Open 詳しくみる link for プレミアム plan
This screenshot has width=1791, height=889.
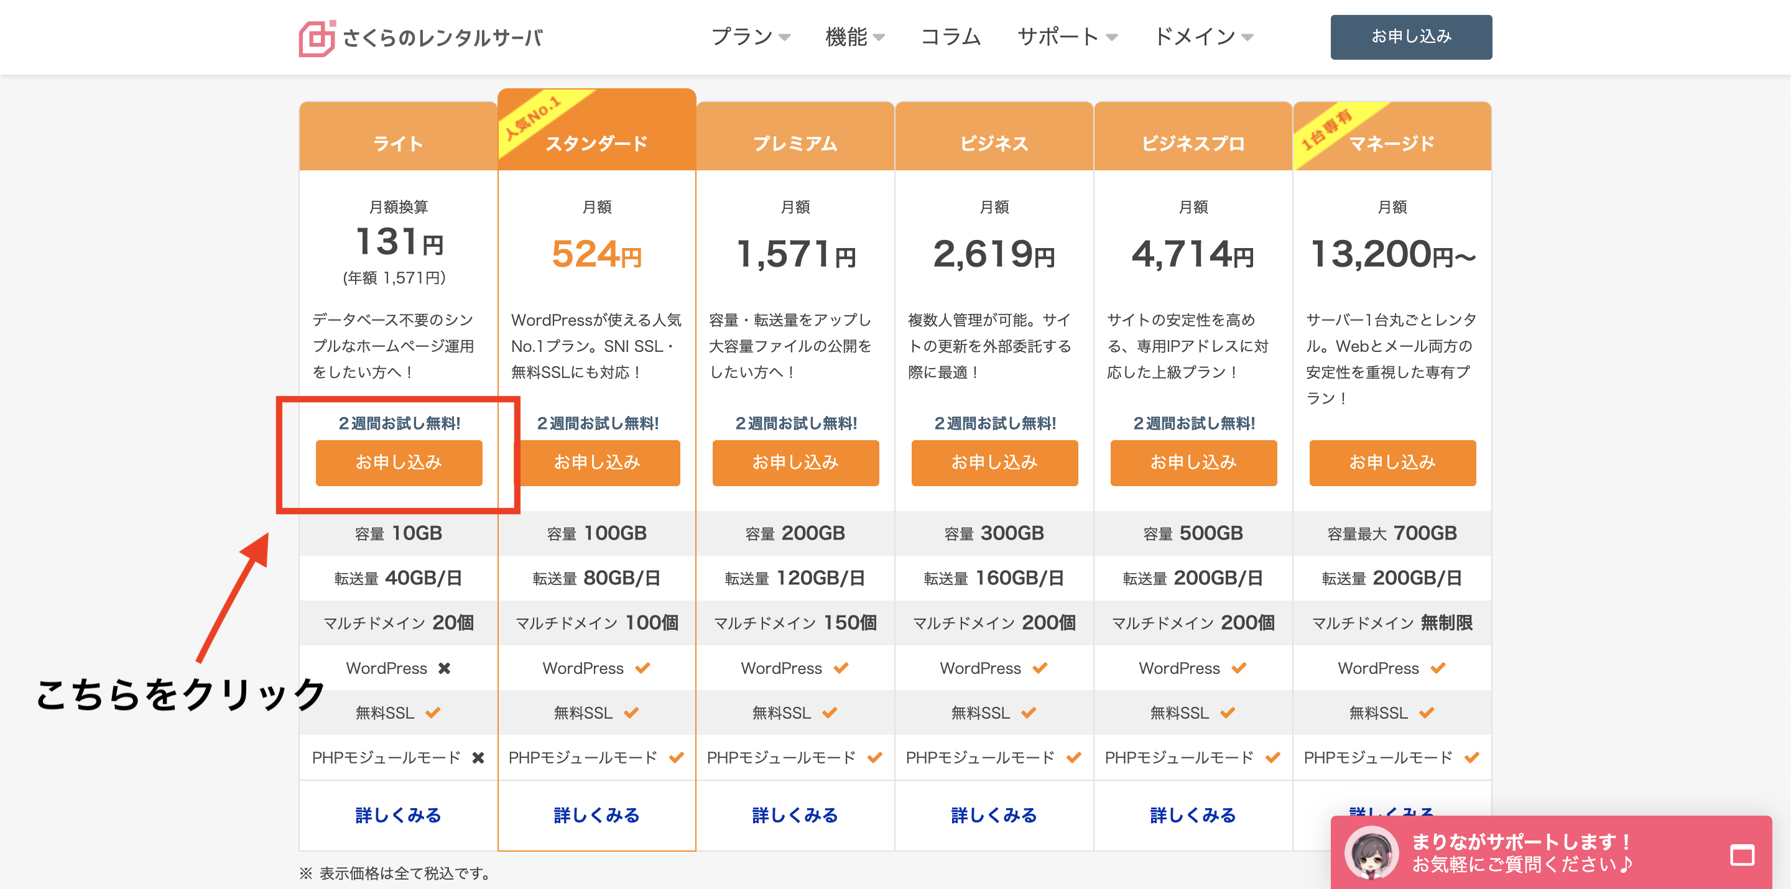coord(795,814)
